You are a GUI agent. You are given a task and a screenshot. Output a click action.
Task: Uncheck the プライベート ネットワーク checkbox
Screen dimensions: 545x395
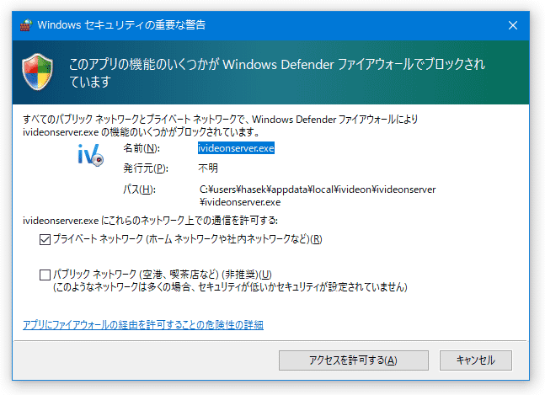coord(45,239)
